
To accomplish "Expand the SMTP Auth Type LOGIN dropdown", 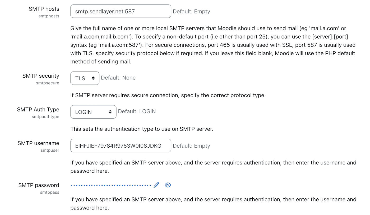I will coord(93,112).
